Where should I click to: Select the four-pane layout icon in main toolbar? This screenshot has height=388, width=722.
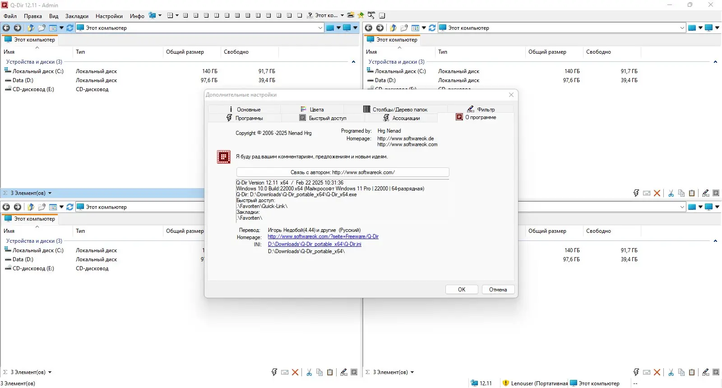click(170, 15)
